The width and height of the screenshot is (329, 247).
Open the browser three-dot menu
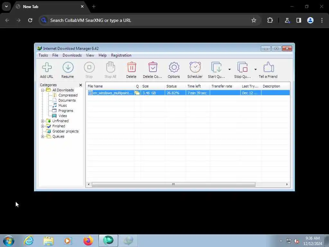coord(322,20)
